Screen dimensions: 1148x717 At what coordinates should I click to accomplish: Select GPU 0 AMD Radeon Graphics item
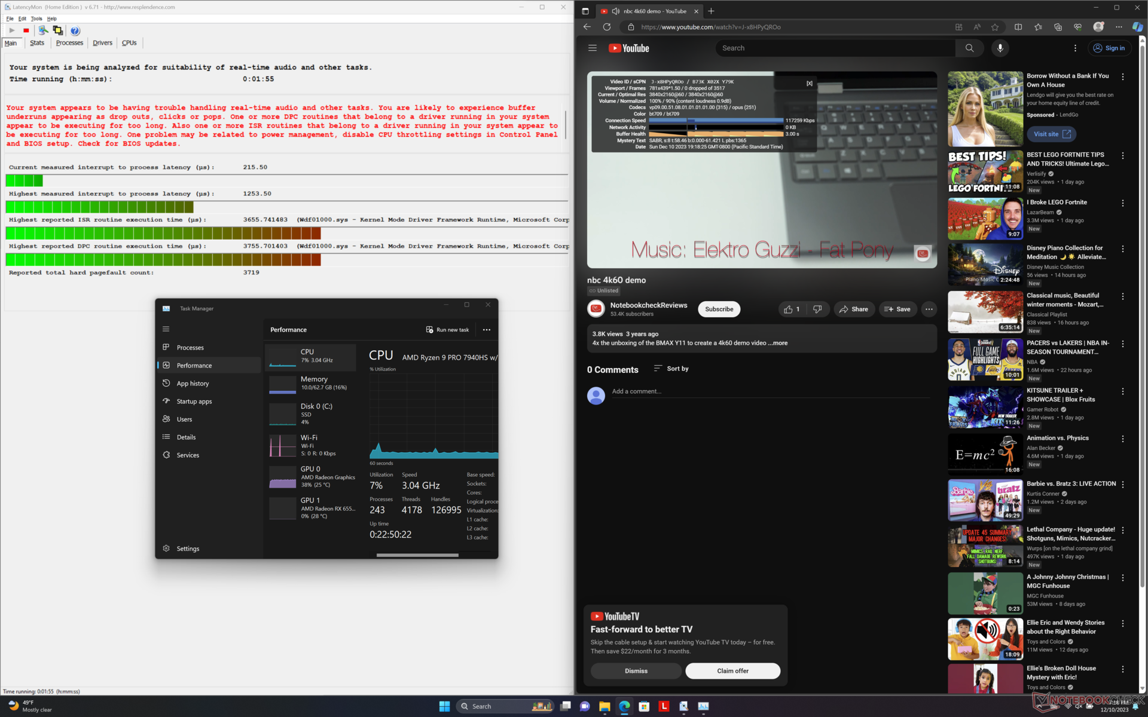311,477
